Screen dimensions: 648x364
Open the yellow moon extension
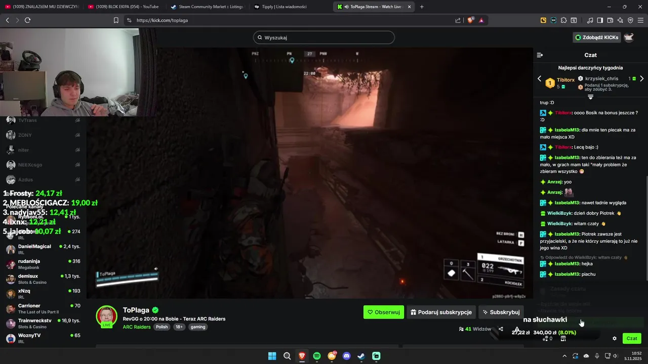point(543,20)
